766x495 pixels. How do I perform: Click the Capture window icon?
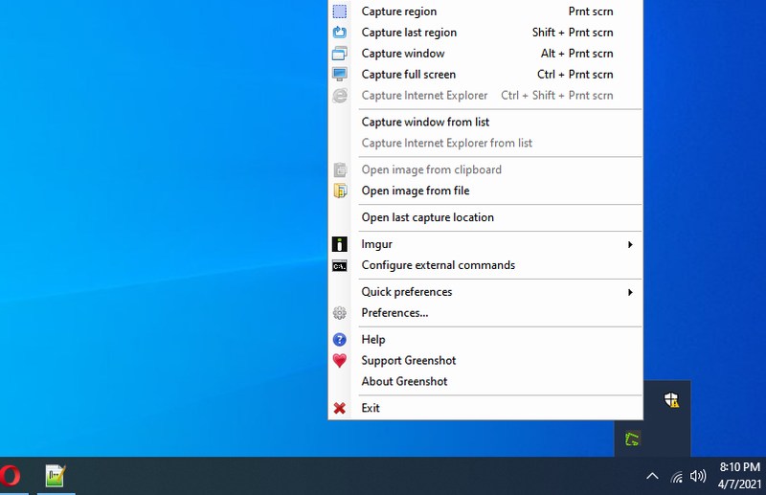coord(340,54)
